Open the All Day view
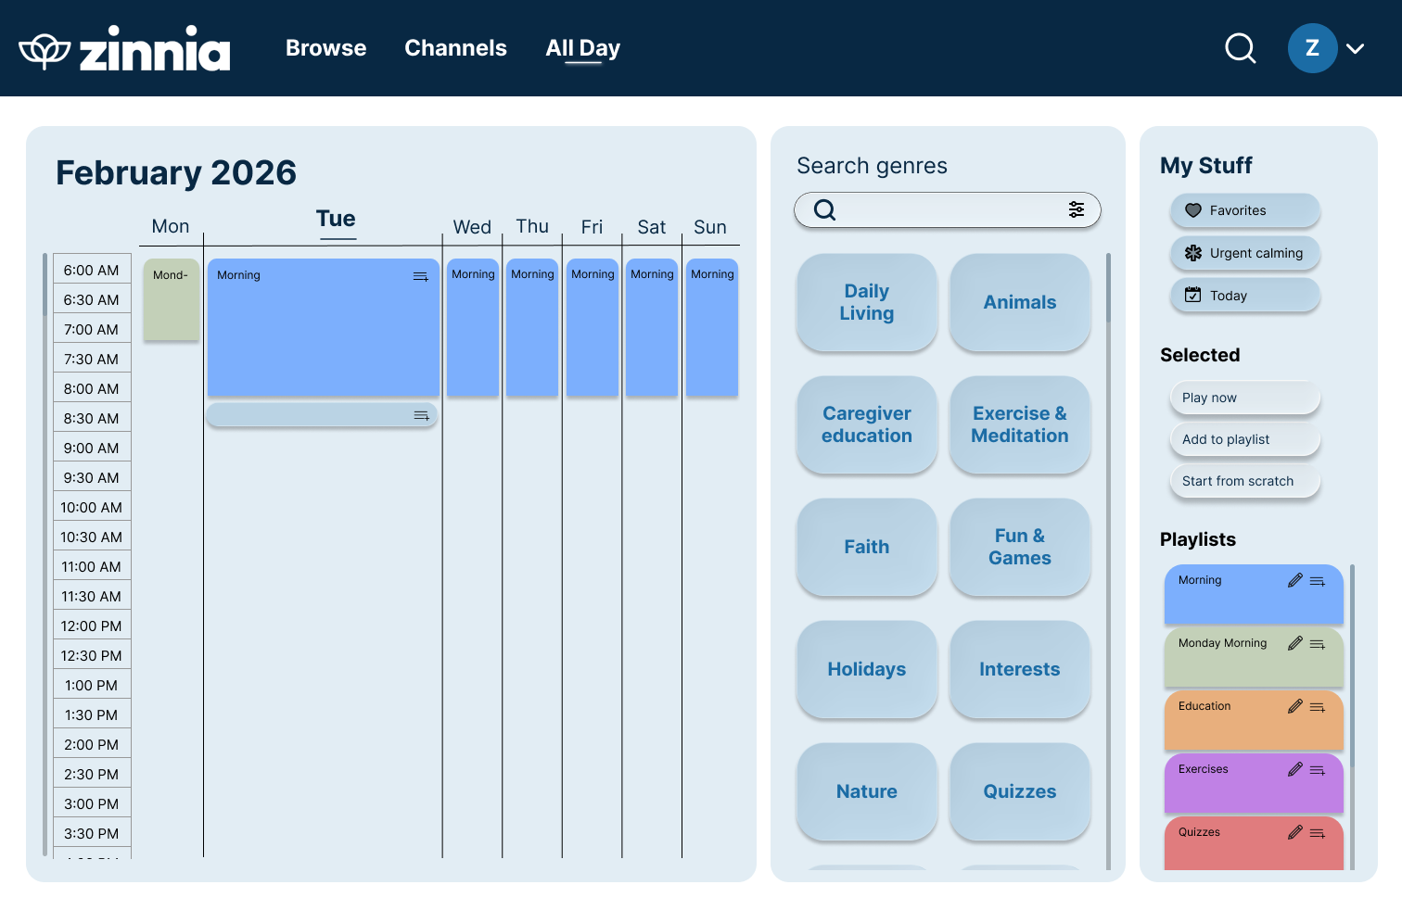Viewport: 1402px width, 910px height. coord(582,48)
